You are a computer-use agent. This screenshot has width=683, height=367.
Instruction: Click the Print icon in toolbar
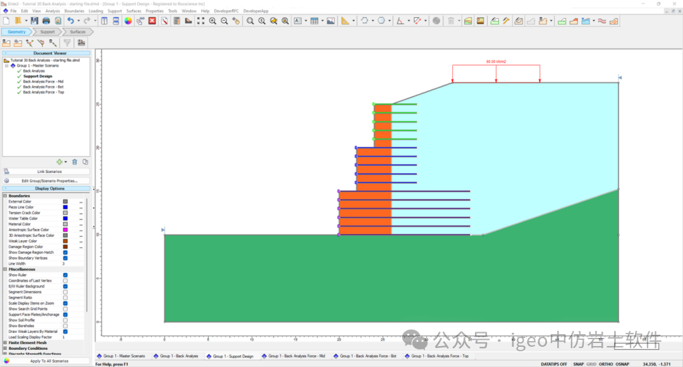click(x=46, y=21)
